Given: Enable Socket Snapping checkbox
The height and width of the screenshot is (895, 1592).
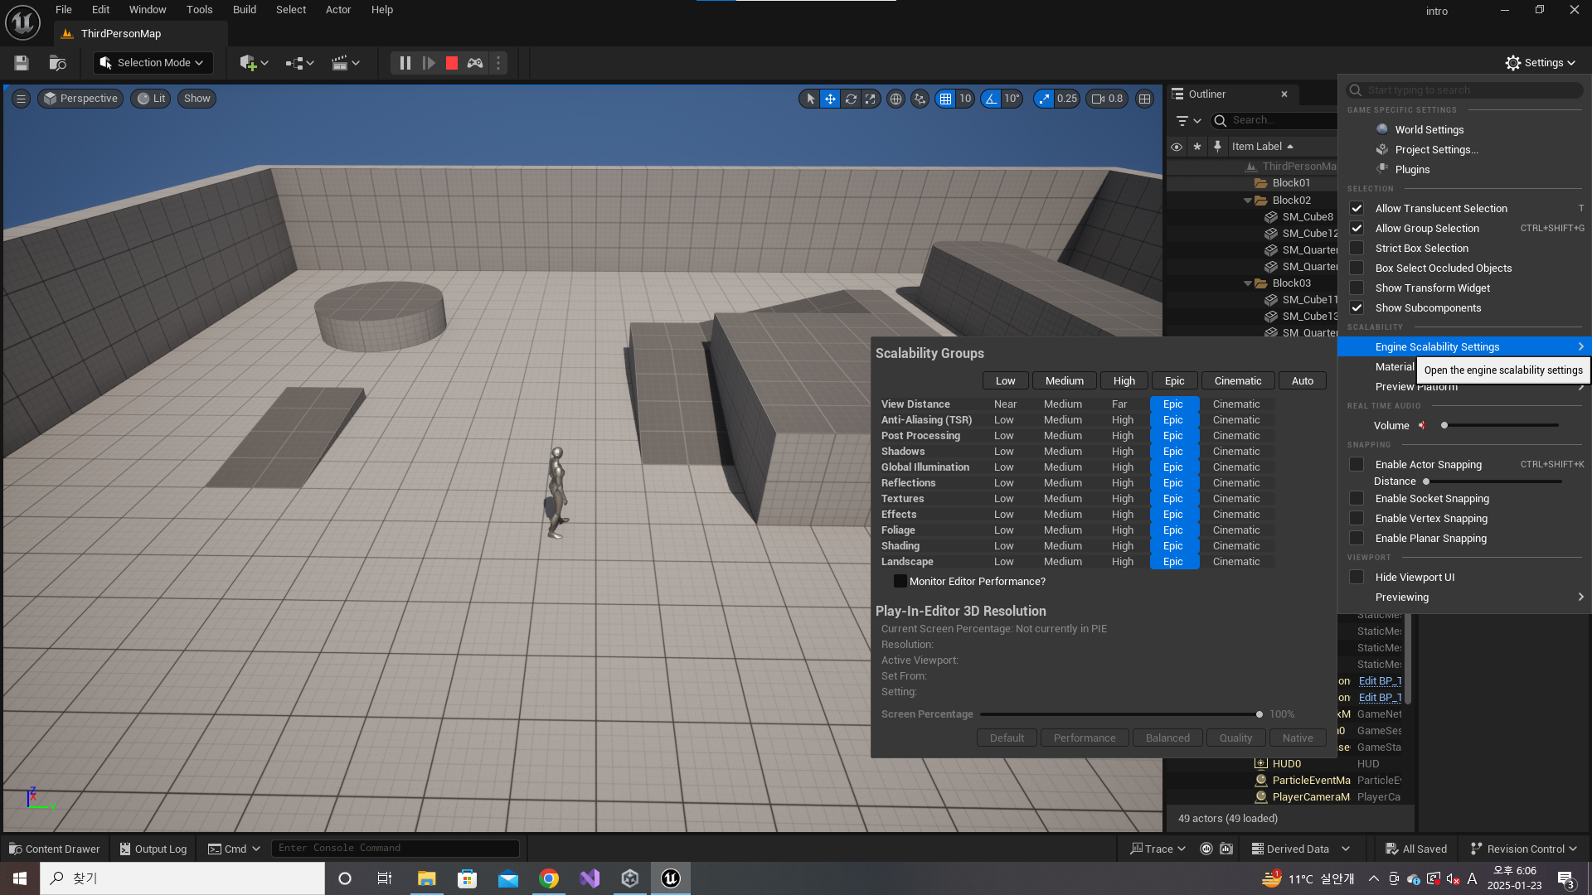Looking at the screenshot, I should (x=1357, y=498).
